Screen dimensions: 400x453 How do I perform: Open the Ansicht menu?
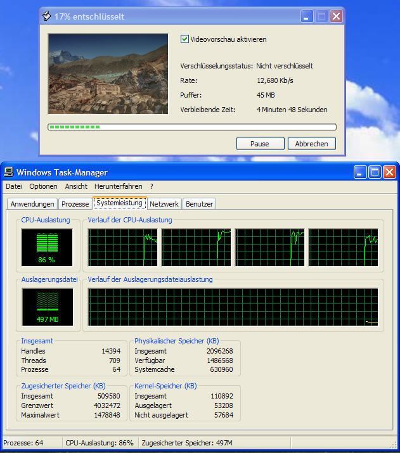coord(76,186)
